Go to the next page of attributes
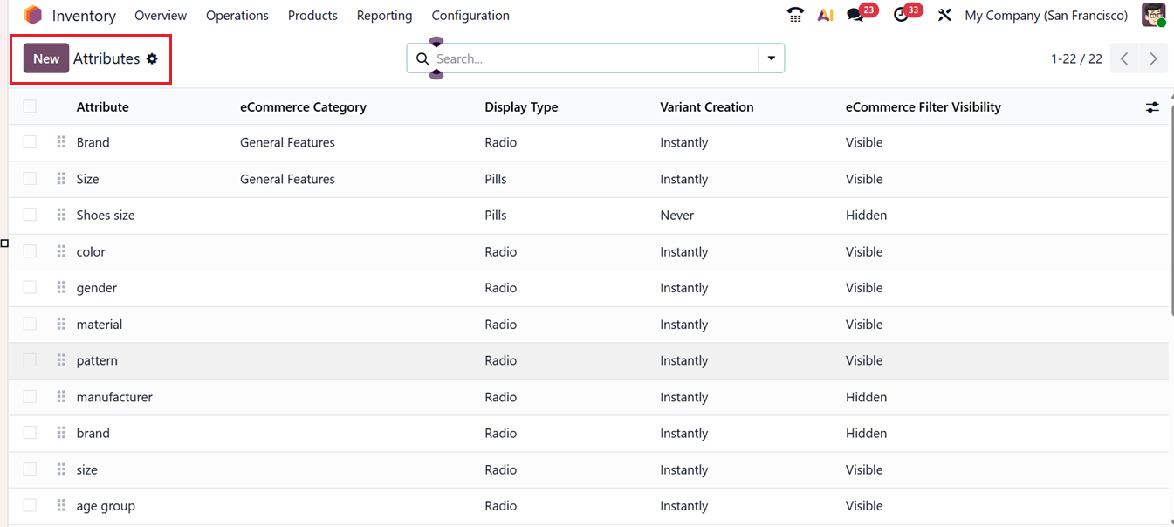This screenshot has width=1174, height=527. (x=1153, y=58)
